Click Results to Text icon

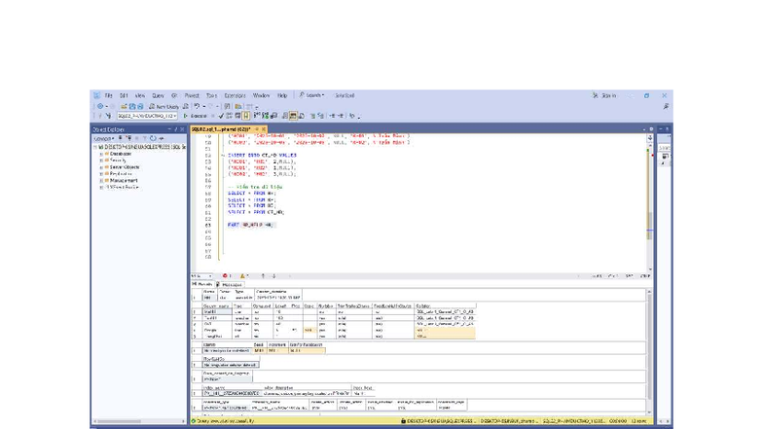[x=285, y=116]
